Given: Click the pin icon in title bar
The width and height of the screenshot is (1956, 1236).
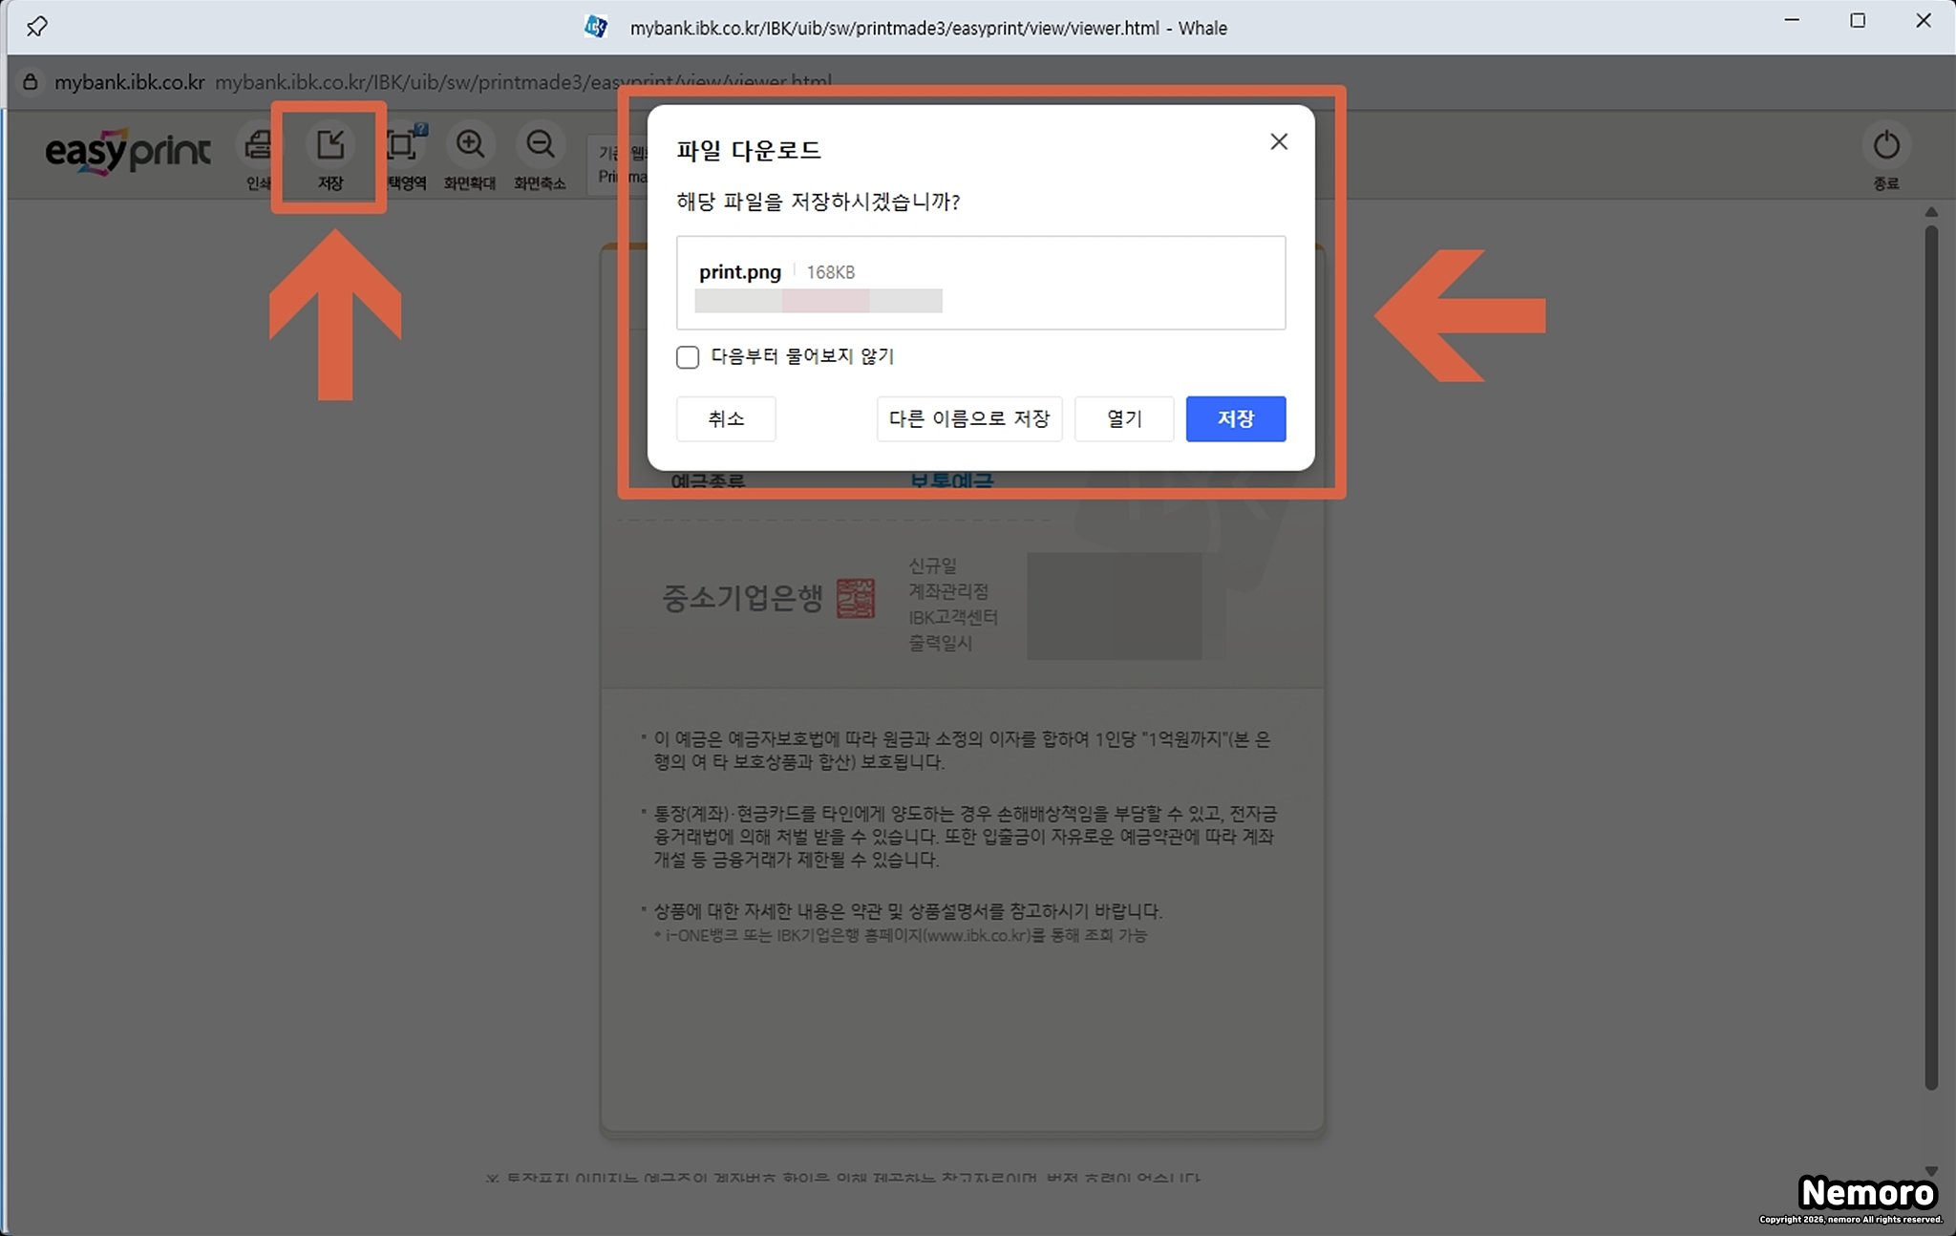Looking at the screenshot, I should point(36,26).
